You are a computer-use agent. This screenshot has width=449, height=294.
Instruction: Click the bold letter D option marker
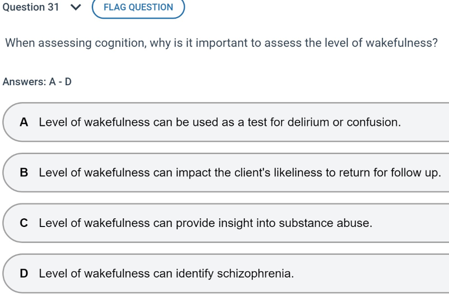click(25, 273)
